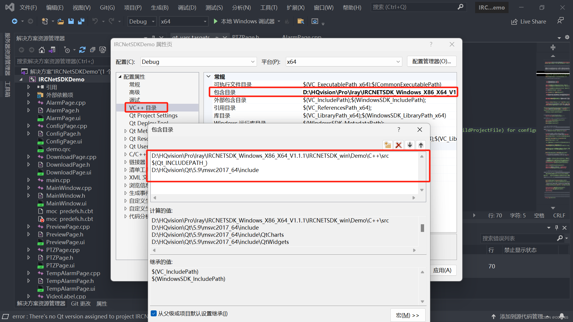Open 文件(F) menu
The image size is (573, 322).
28,7
